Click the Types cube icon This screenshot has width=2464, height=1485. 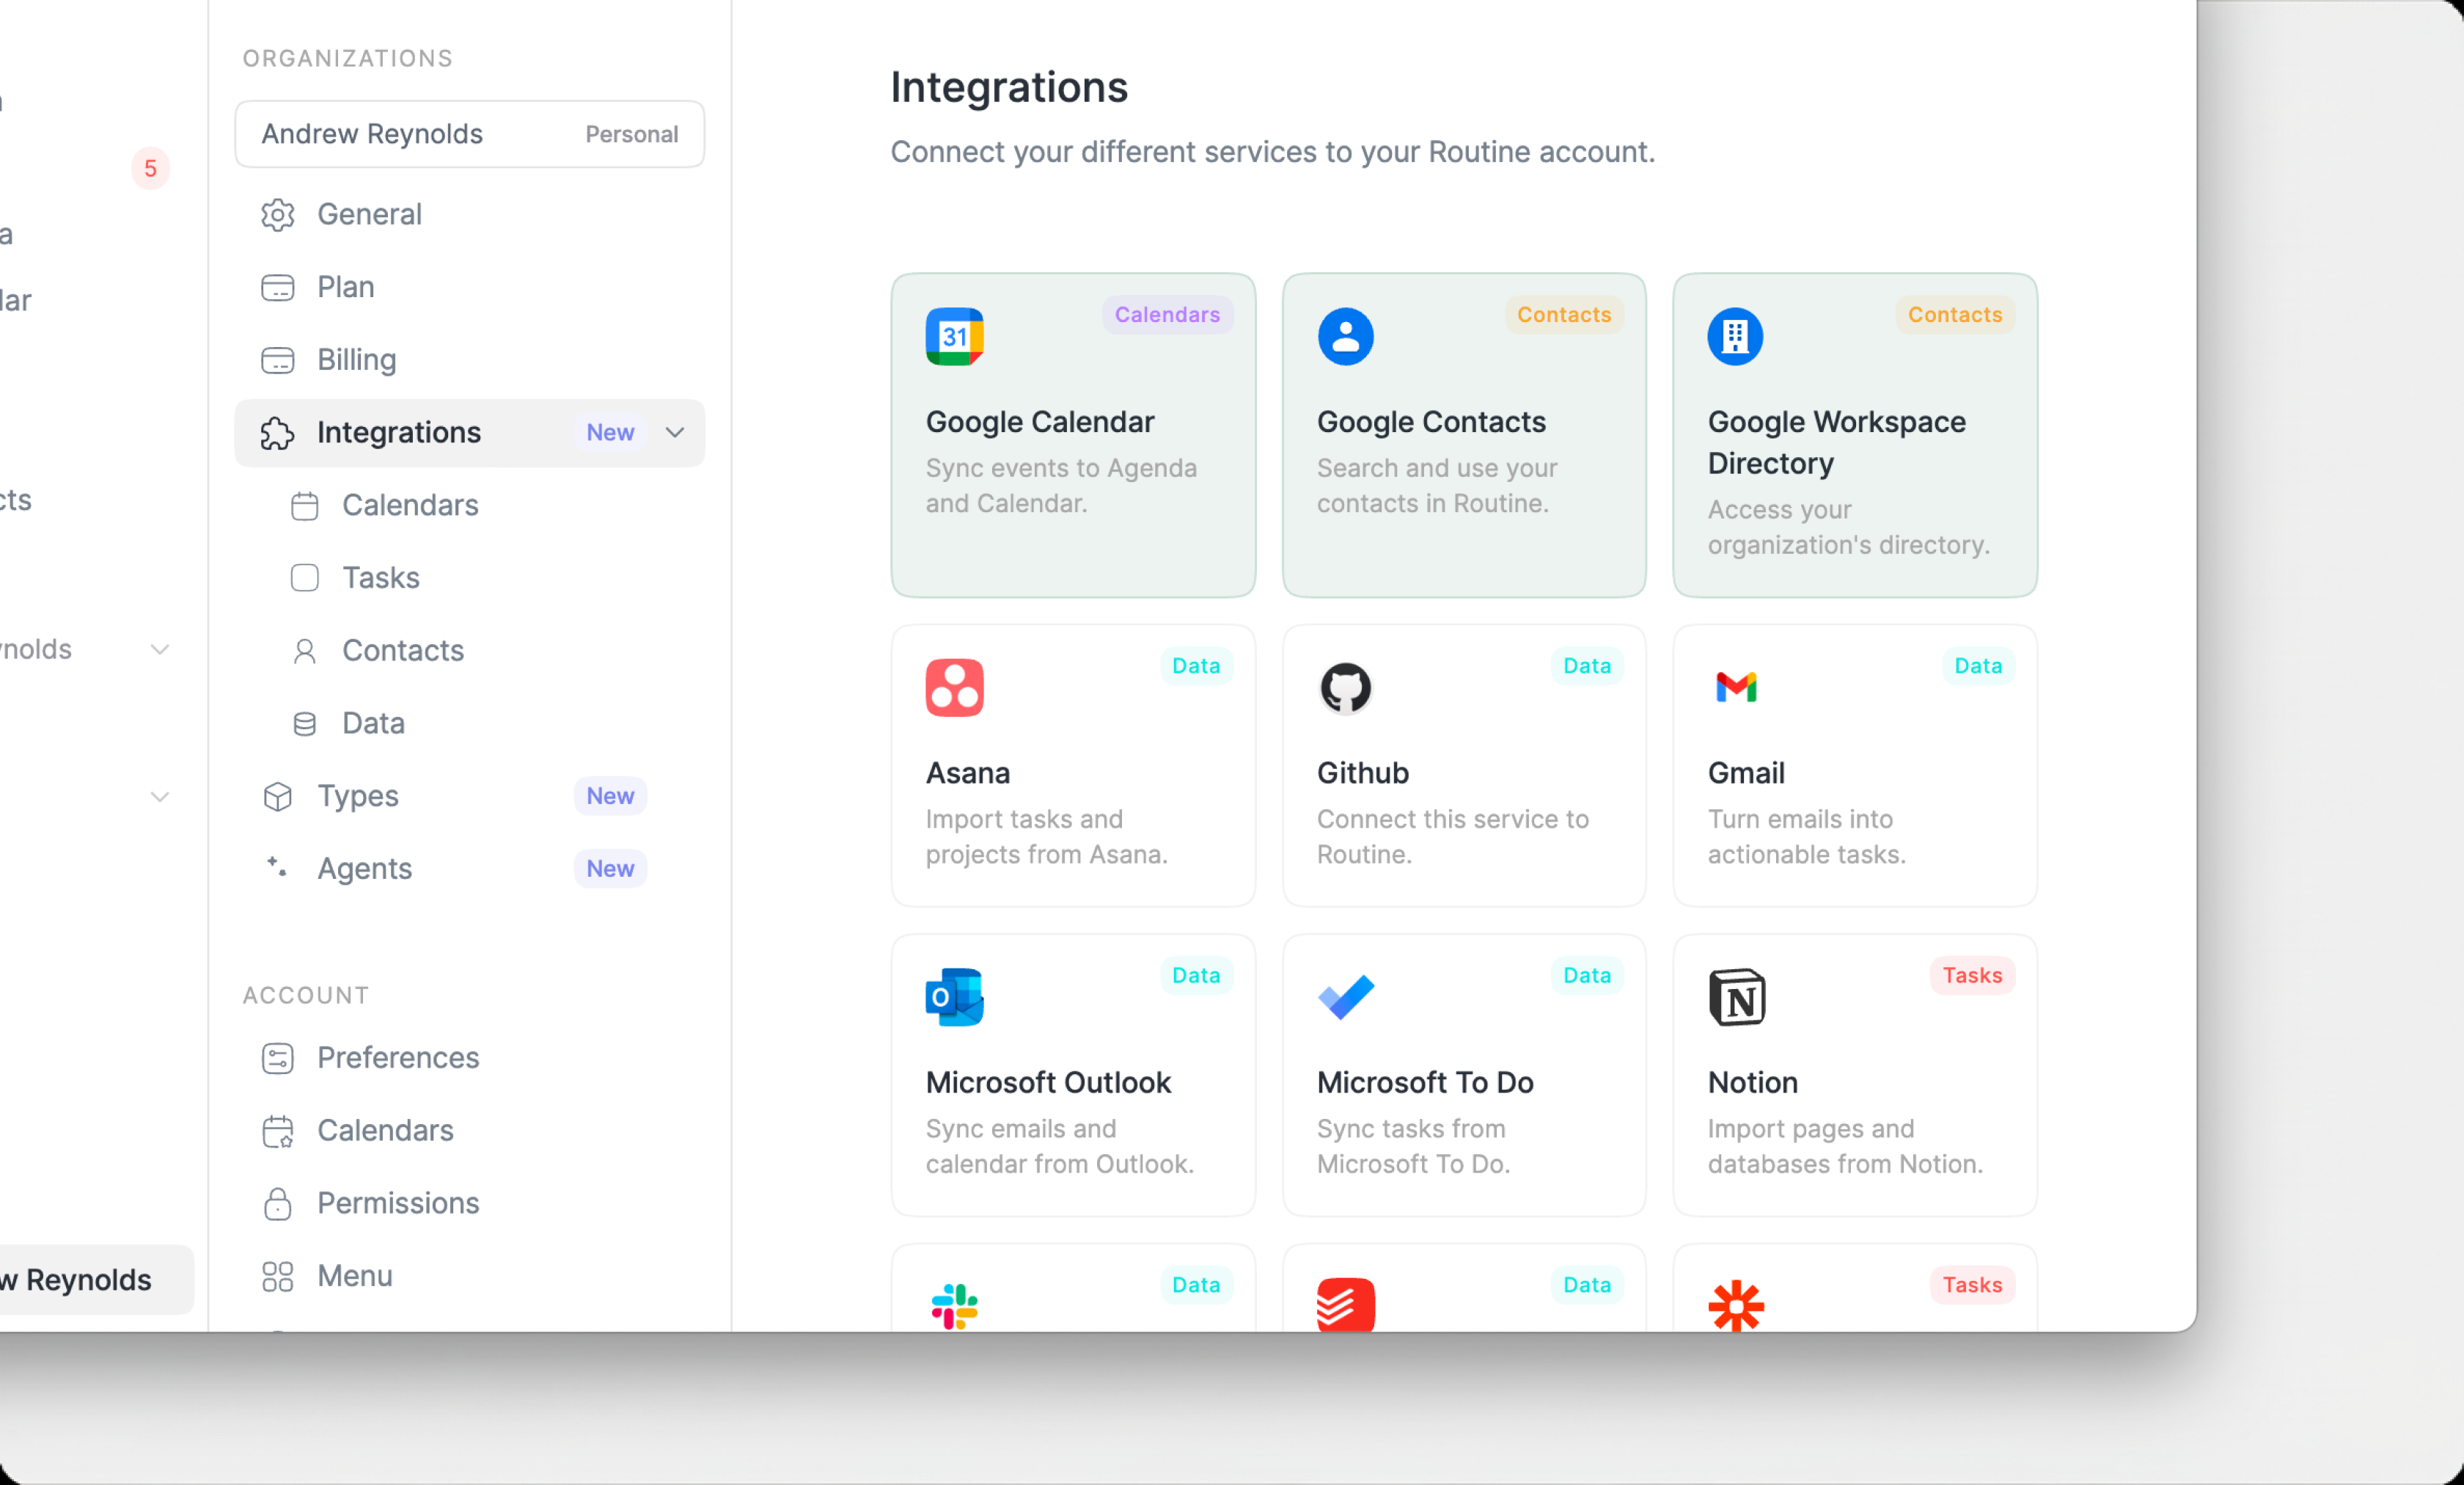(277, 797)
